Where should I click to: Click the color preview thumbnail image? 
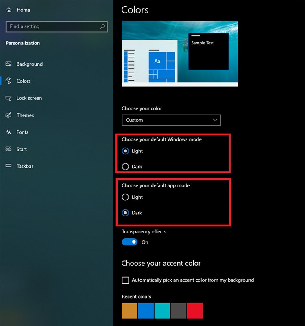[180, 54]
